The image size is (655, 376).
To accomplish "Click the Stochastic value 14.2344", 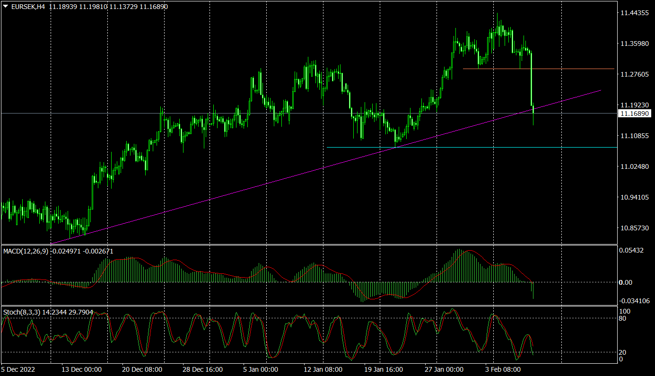I will [x=54, y=312].
